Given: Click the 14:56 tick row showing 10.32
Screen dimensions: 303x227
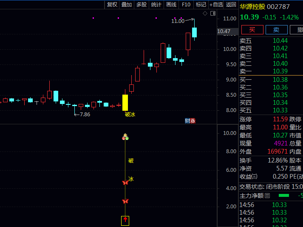Looking at the screenshot, I should pyautogui.click(x=271, y=220).
